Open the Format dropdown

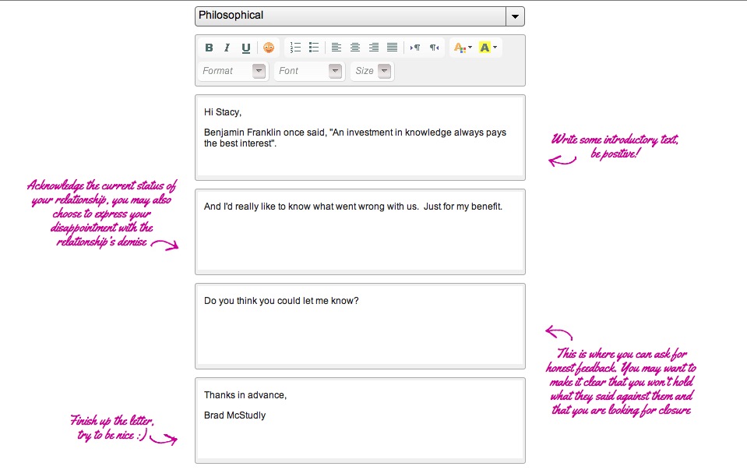[x=232, y=71]
